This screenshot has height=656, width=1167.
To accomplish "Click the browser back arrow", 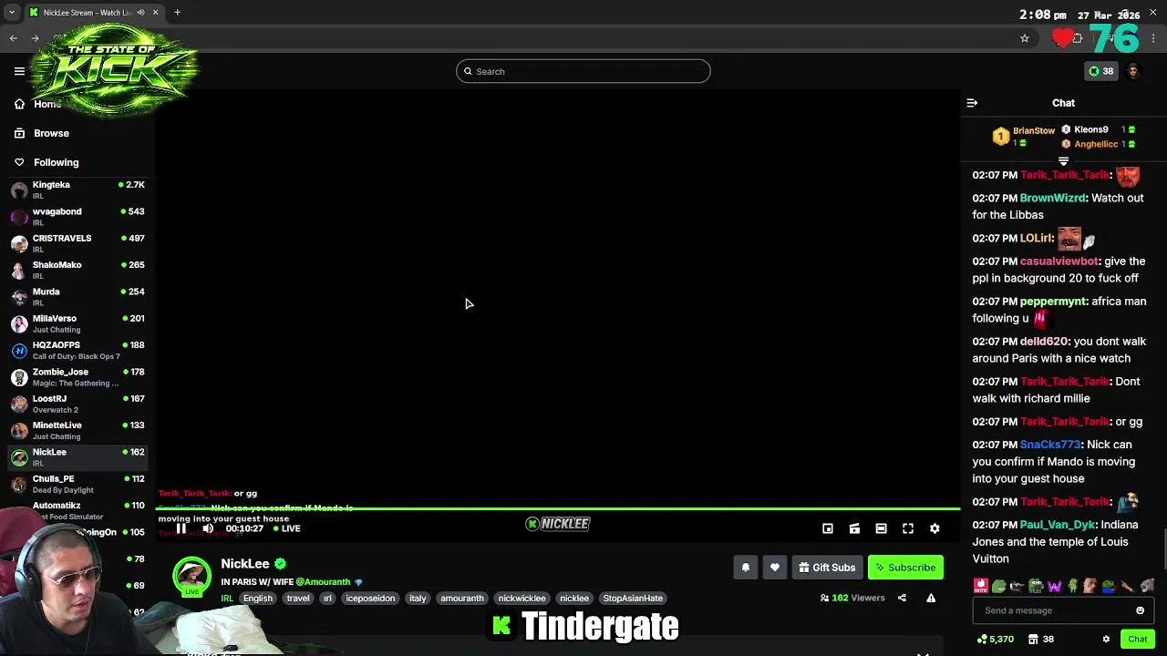I will [x=13, y=38].
